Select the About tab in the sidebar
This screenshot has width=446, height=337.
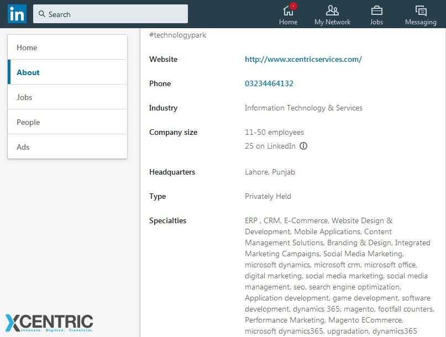pos(28,72)
